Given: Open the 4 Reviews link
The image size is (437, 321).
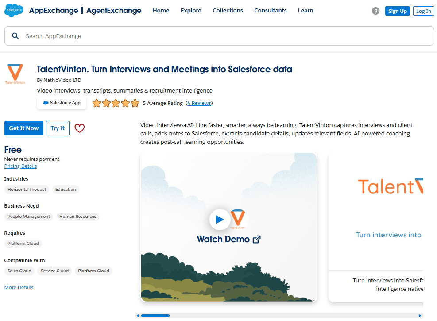Looking at the screenshot, I should 199,103.
